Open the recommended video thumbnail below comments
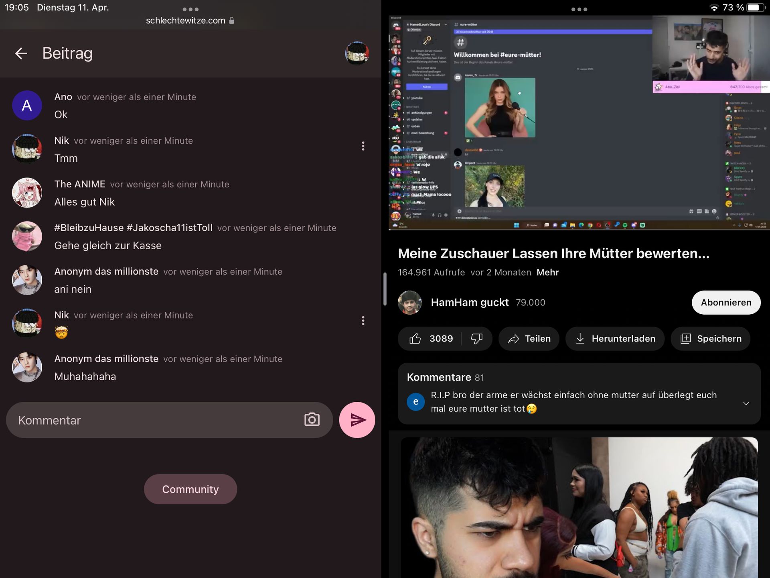The width and height of the screenshot is (770, 578). click(x=579, y=508)
